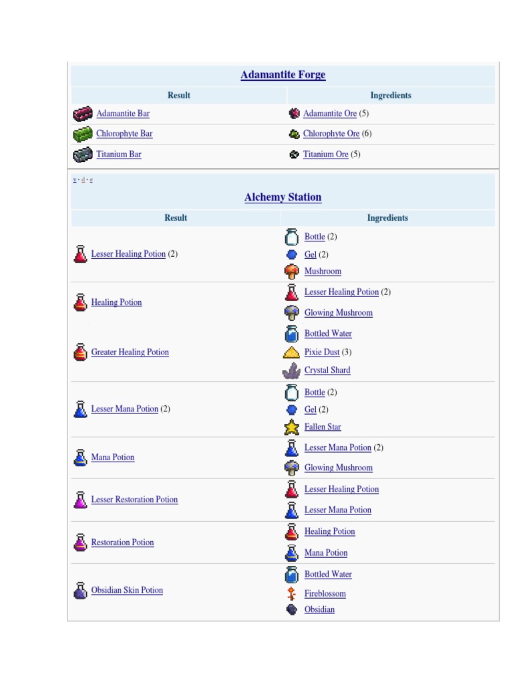
Task: Click the Crystal Shard icon
Action: pos(291,371)
